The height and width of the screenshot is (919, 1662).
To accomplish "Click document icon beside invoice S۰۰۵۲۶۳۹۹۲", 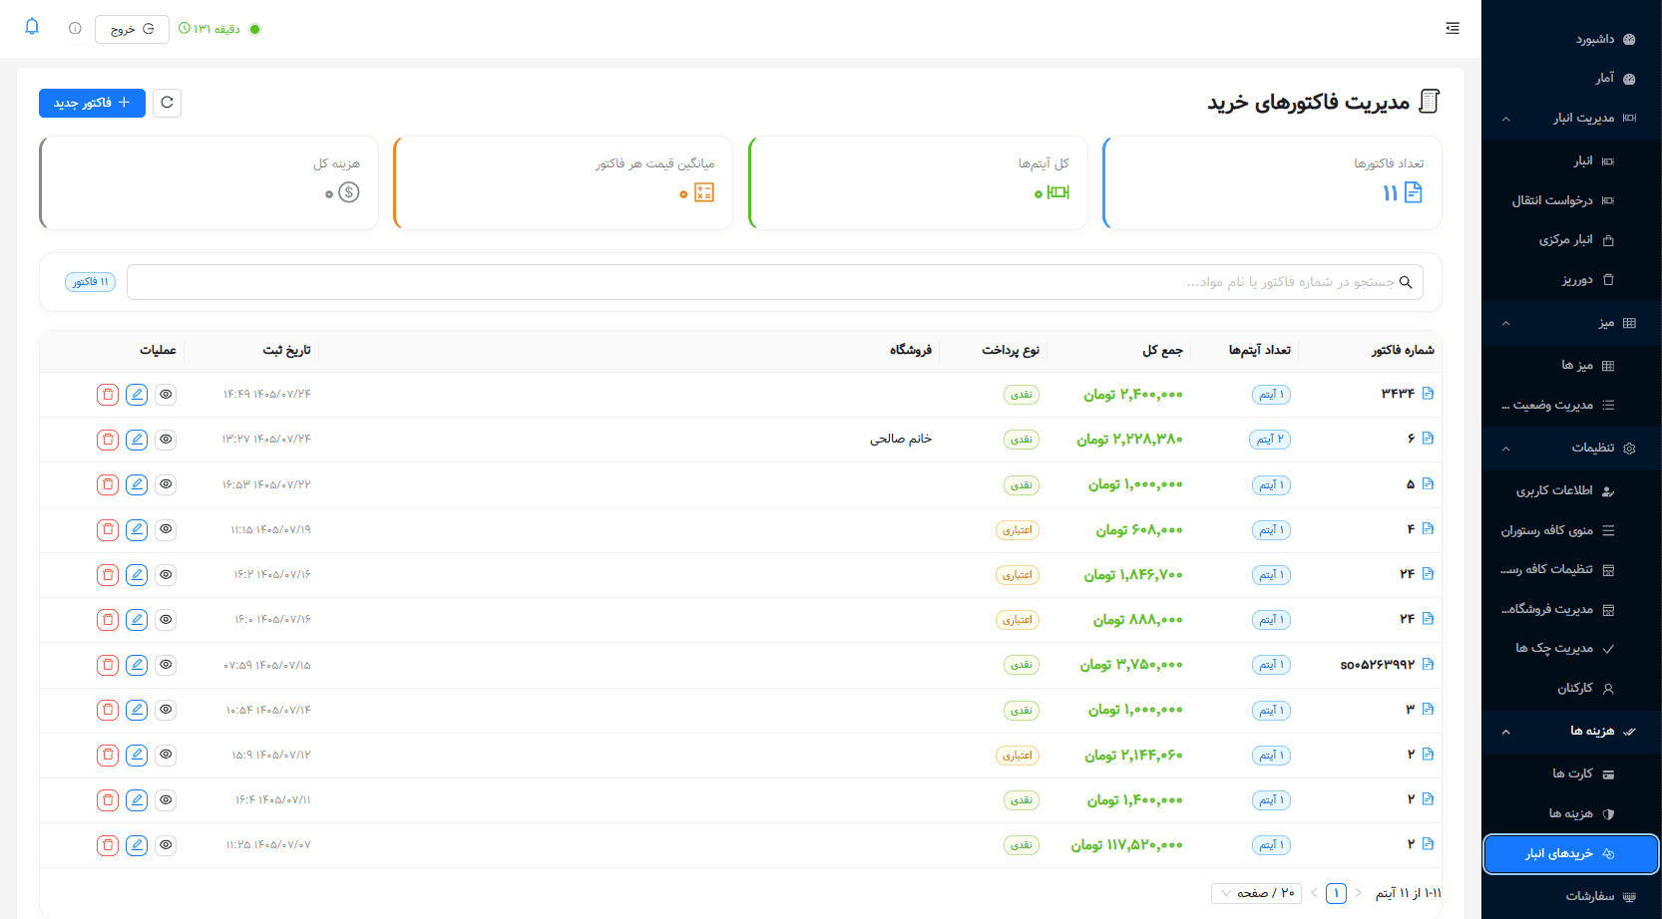I will tap(1428, 664).
